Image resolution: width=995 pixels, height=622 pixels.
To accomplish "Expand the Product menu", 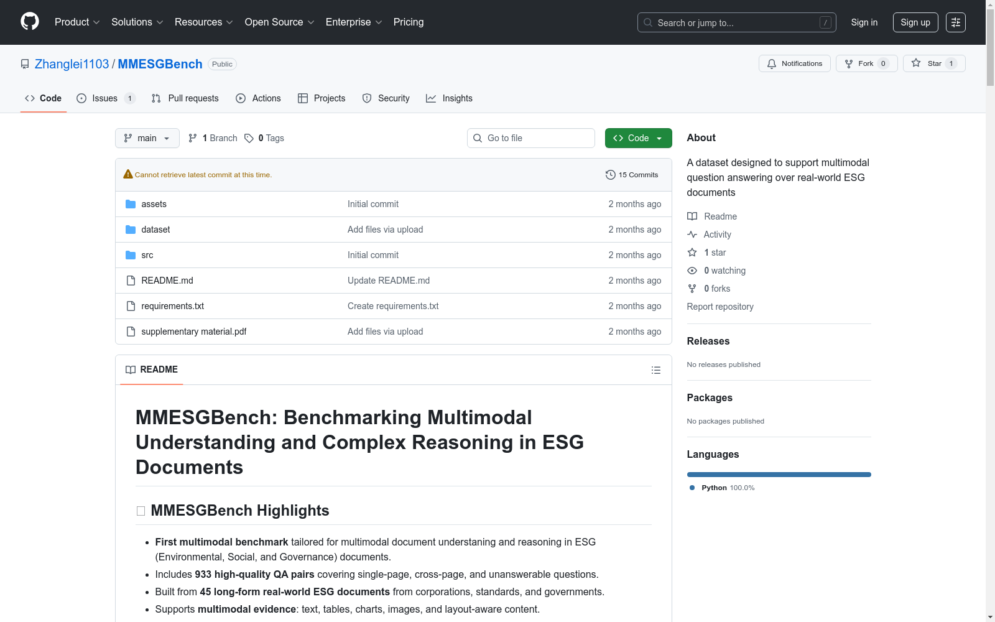I will tap(77, 22).
